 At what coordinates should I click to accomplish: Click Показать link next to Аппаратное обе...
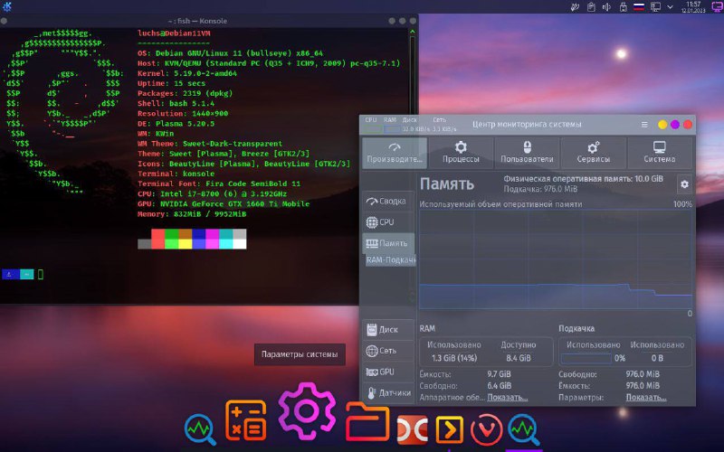point(507,397)
